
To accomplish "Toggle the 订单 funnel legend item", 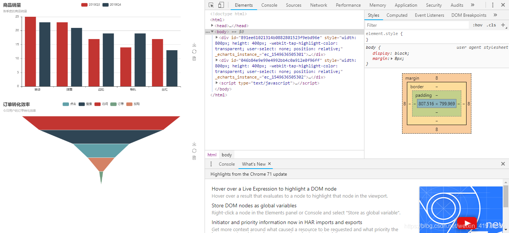I will coord(117,104).
